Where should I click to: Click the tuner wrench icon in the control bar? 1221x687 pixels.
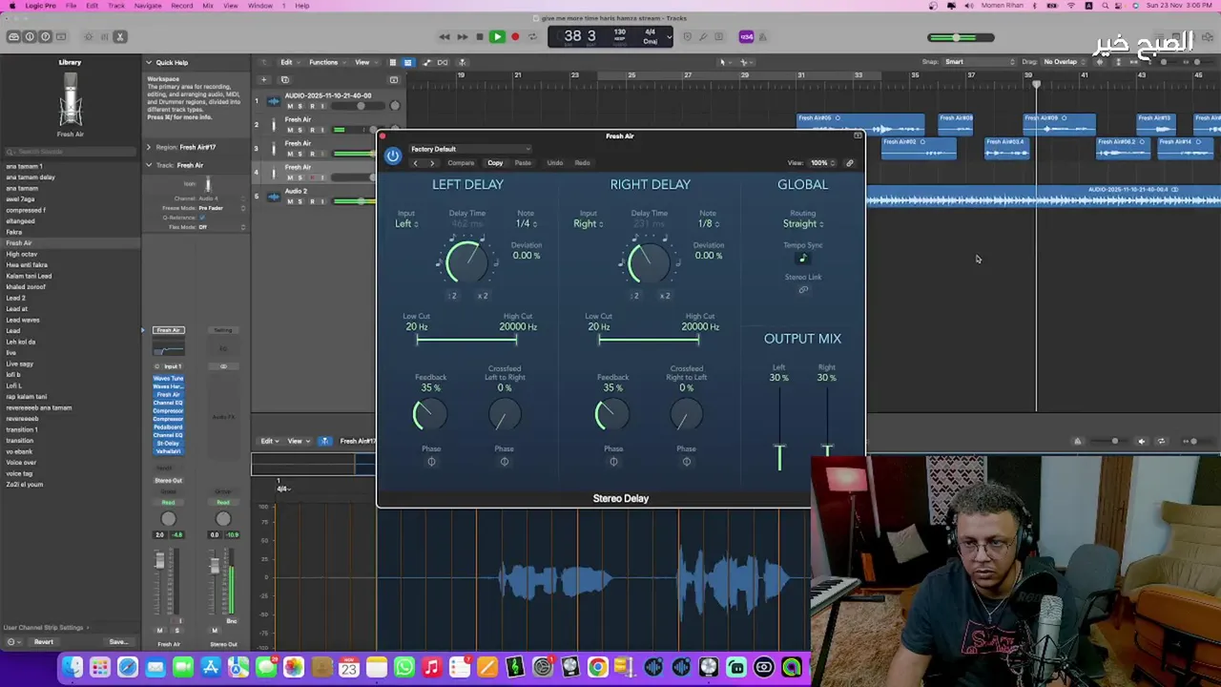click(x=702, y=36)
